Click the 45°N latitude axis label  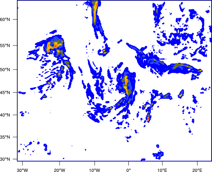click(x=5, y=93)
